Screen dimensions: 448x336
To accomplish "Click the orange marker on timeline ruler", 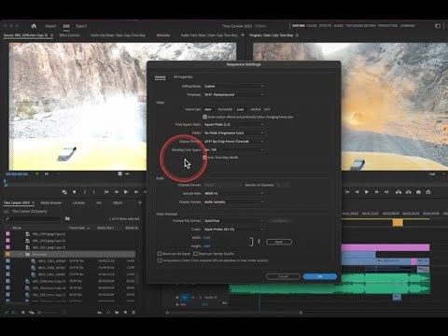I will point(398,222).
